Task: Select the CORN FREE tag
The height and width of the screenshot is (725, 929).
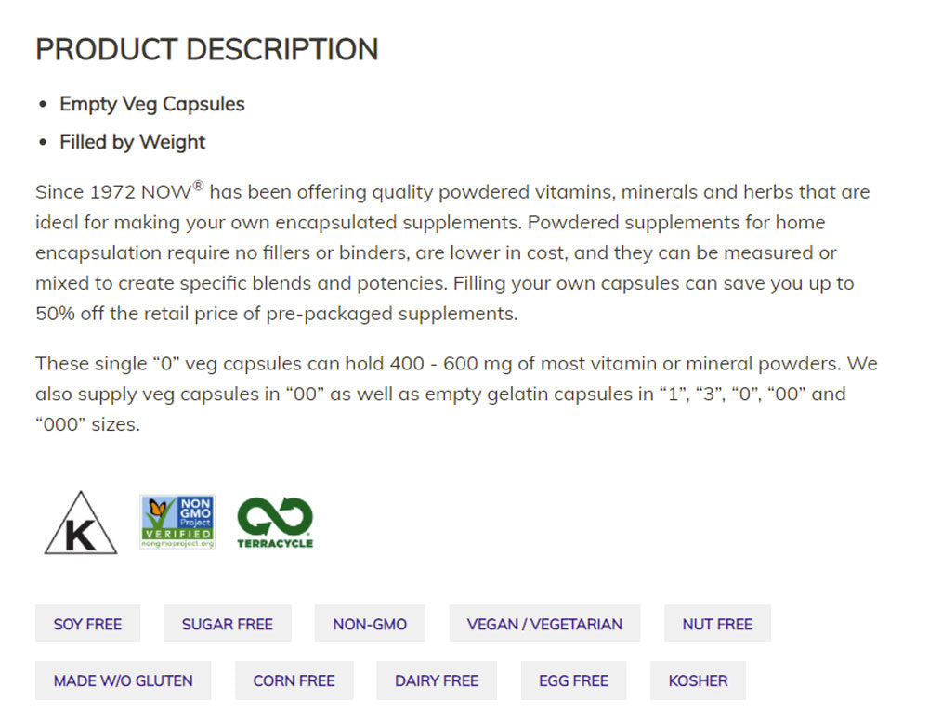Action: click(x=294, y=680)
